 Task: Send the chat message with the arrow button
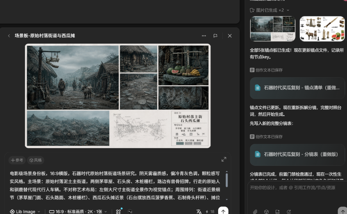click(343, 211)
